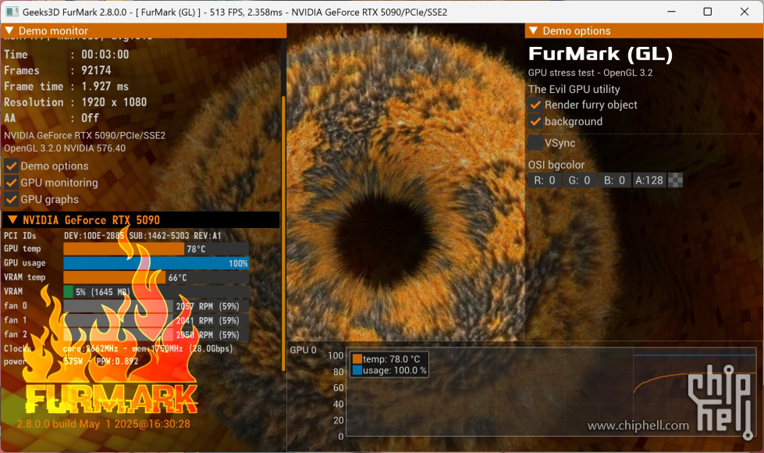Click the orange temp legend square in graph

(x=357, y=359)
